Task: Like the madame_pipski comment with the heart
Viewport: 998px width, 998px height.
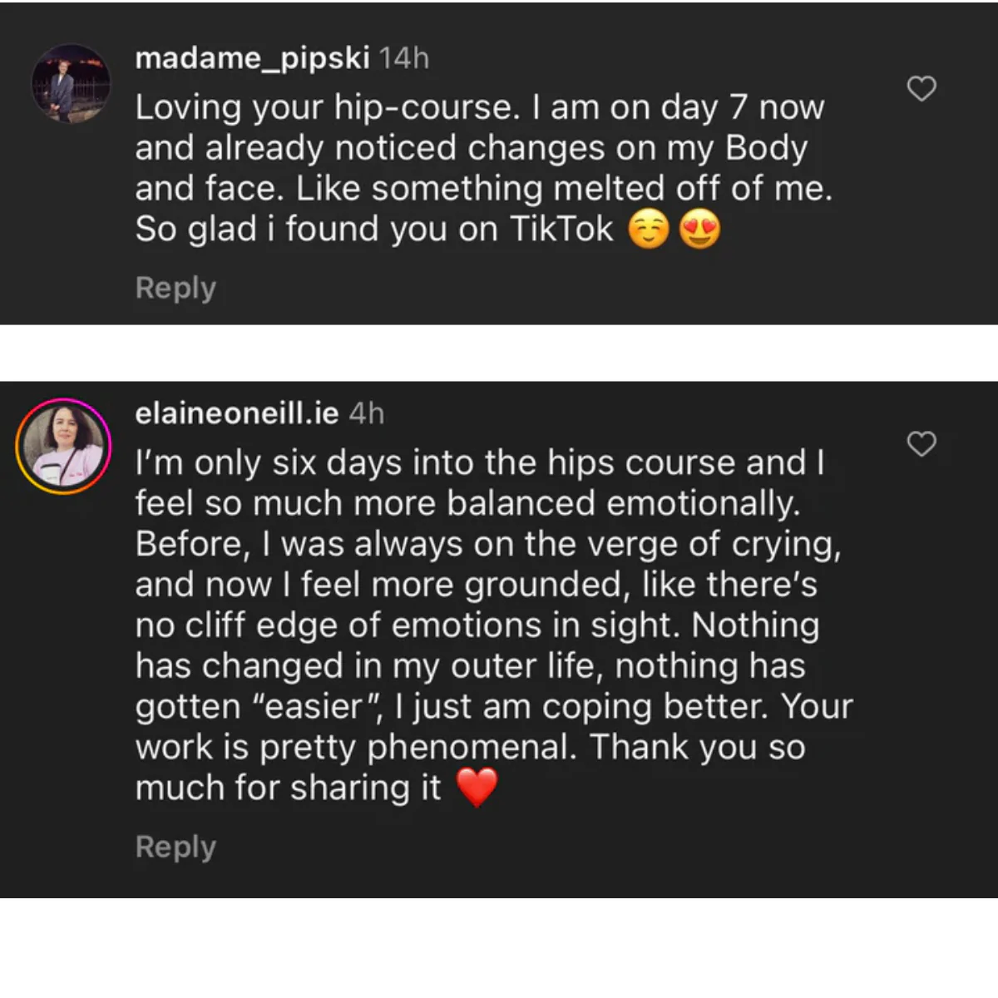Action: click(x=921, y=88)
